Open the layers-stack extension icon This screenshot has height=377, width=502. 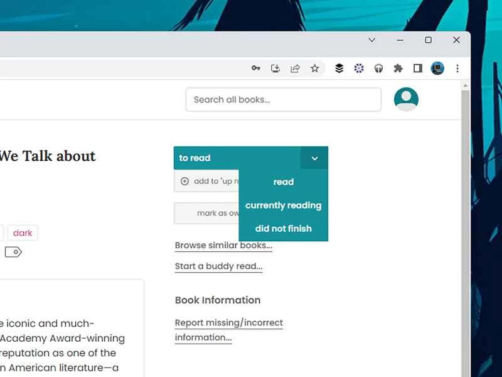pyautogui.click(x=339, y=68)
